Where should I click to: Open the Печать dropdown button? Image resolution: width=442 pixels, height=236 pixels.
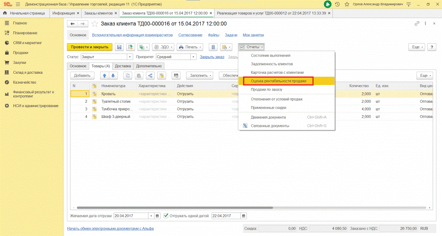click(x=190, y=47)
